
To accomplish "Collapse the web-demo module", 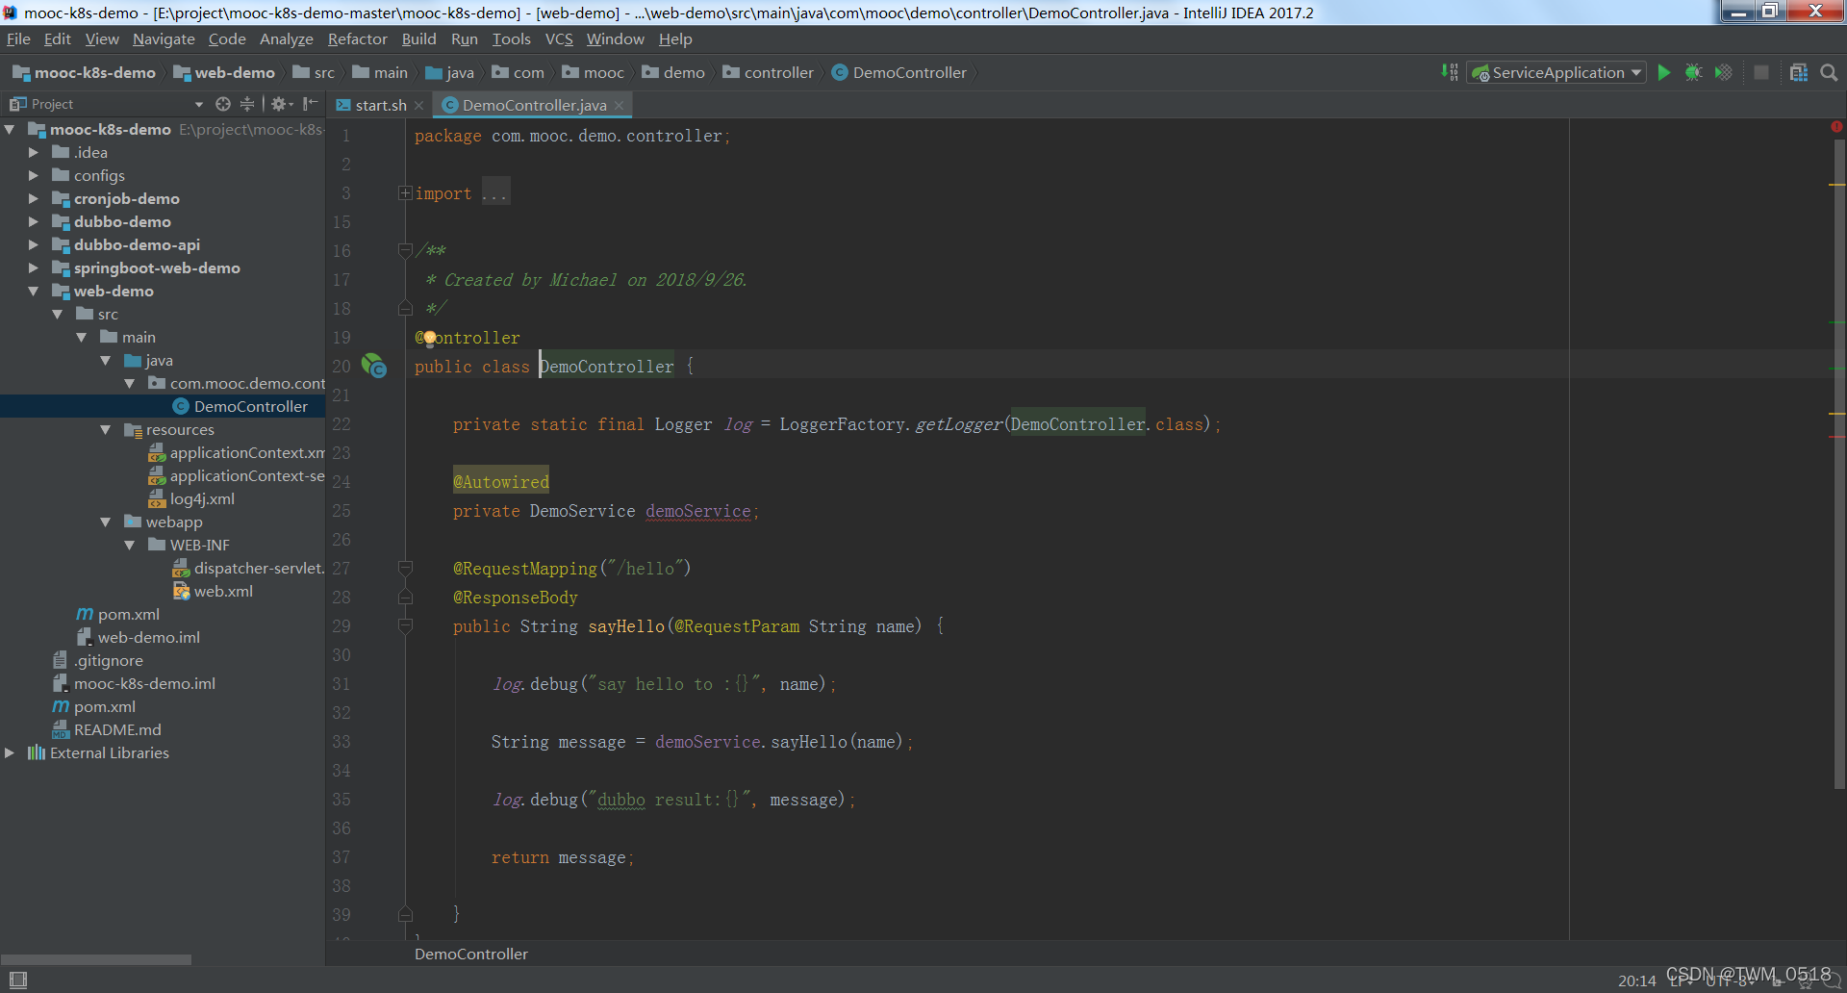I will [34, 291].
